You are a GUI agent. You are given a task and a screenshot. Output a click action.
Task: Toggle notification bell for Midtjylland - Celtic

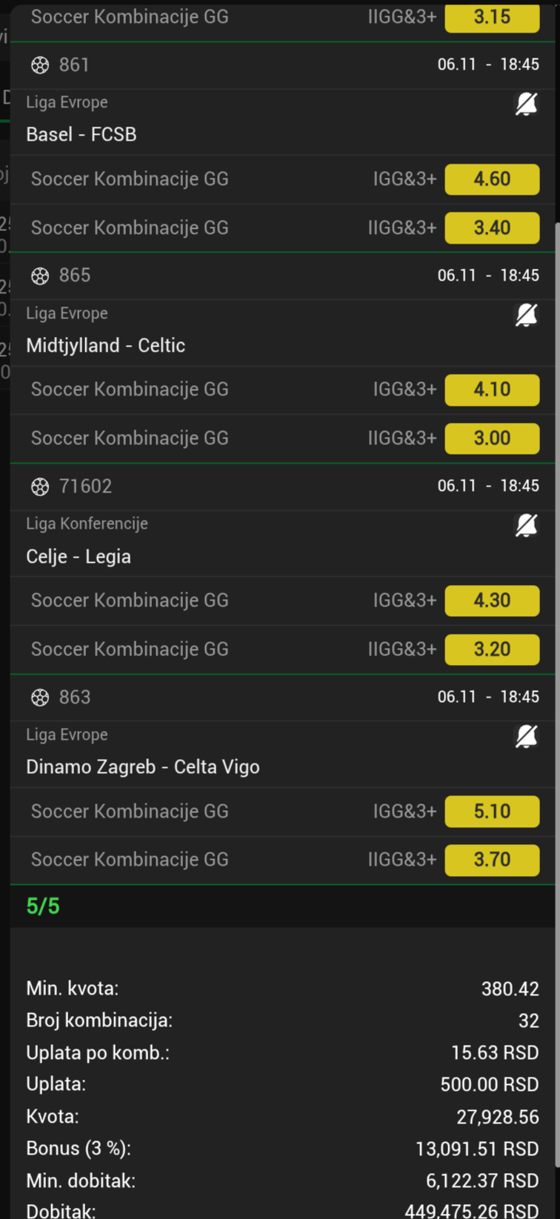tap(526, 315)
